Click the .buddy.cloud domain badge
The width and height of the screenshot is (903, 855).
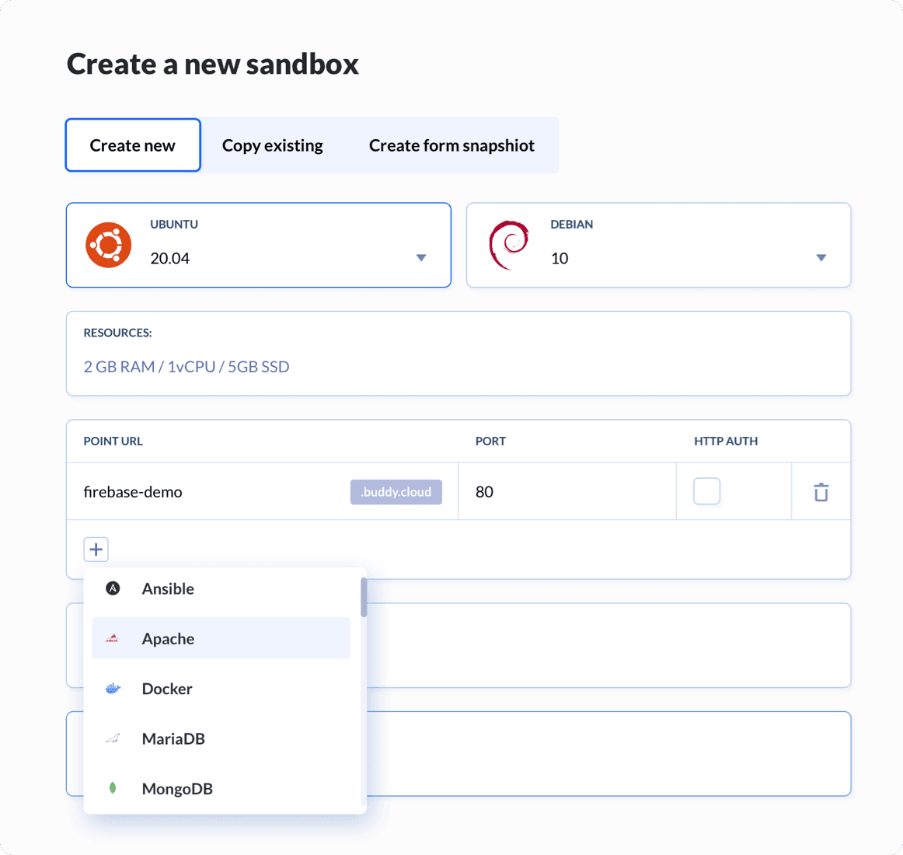tap(396, 492)
